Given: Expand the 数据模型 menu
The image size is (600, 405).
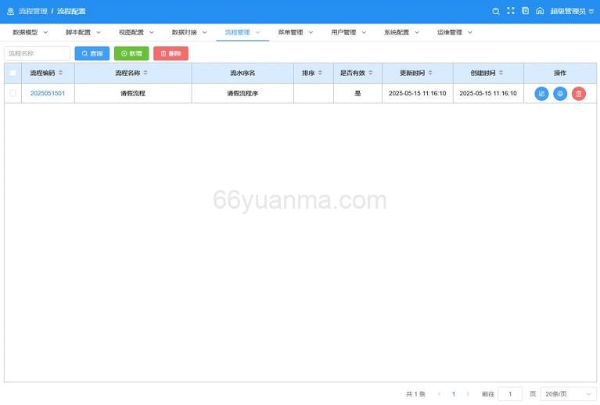Looking at the screenshot, I should point(31,33).
